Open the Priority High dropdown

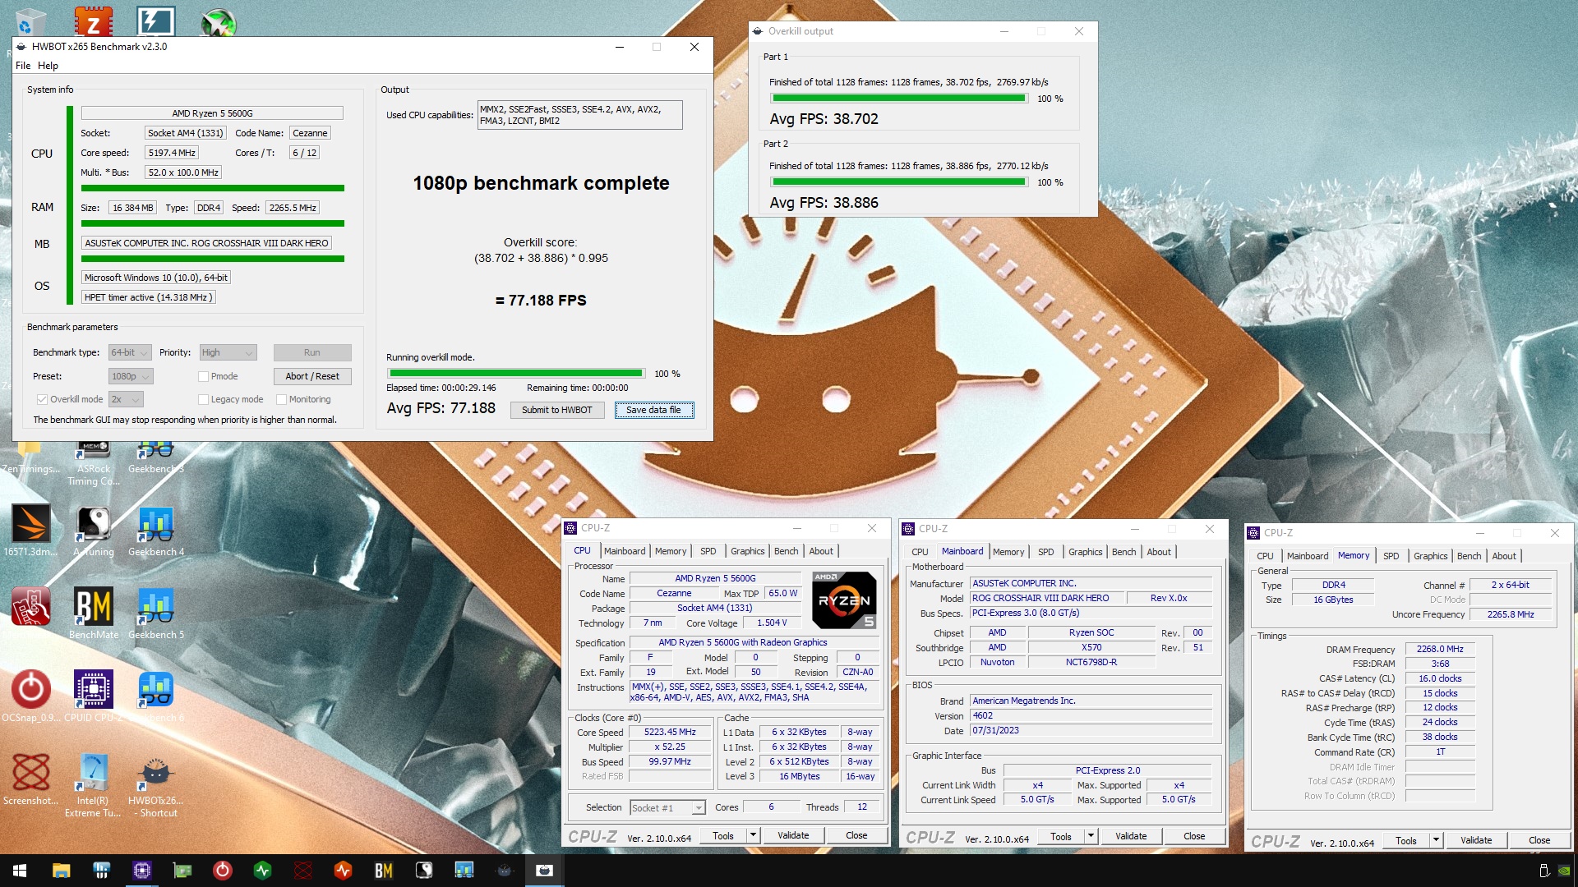click(228, 352)
